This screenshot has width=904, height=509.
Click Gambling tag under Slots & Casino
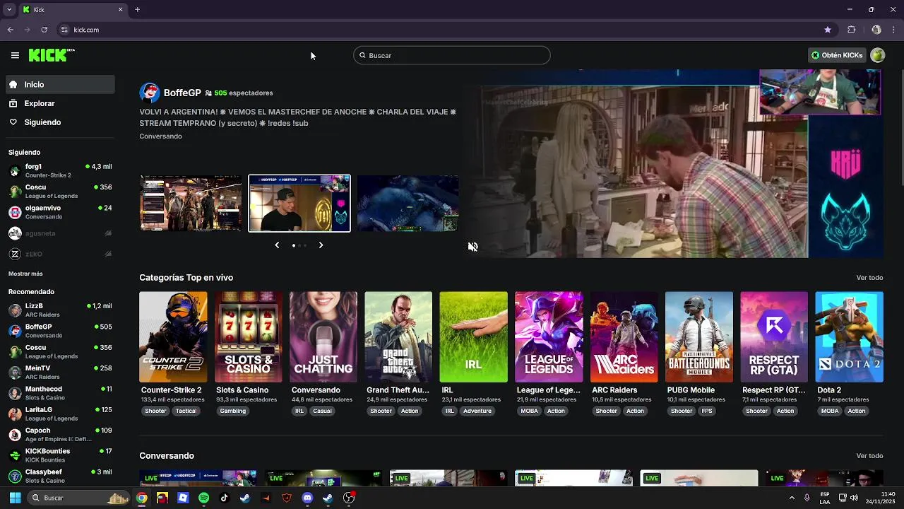[233, 411]
